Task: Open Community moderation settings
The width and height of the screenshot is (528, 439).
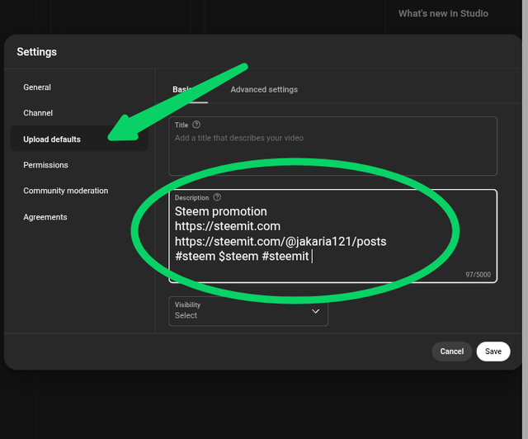Action: click(65, 191)
